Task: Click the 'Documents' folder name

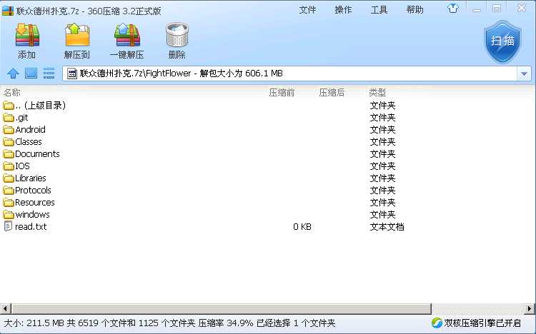Action: [37, 154]
